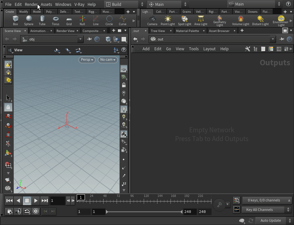This screenshot has height=225, width=294.
Task: Play the animation forward
Action: [x=36, y=201]
